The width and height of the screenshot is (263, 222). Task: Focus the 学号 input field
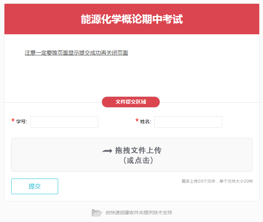tap(64, 122)
